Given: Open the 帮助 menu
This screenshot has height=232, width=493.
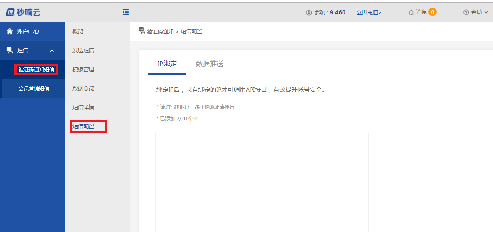Looking at the screenshot, I should pos(476,12).
